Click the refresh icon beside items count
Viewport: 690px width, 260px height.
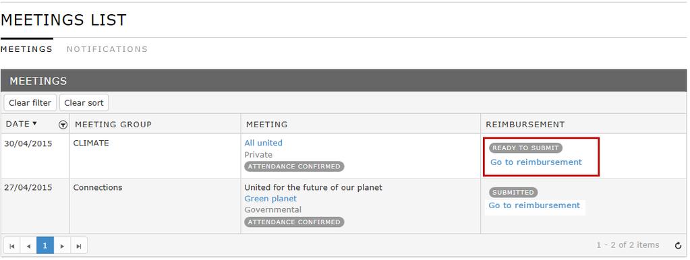[x=678, y=245]
